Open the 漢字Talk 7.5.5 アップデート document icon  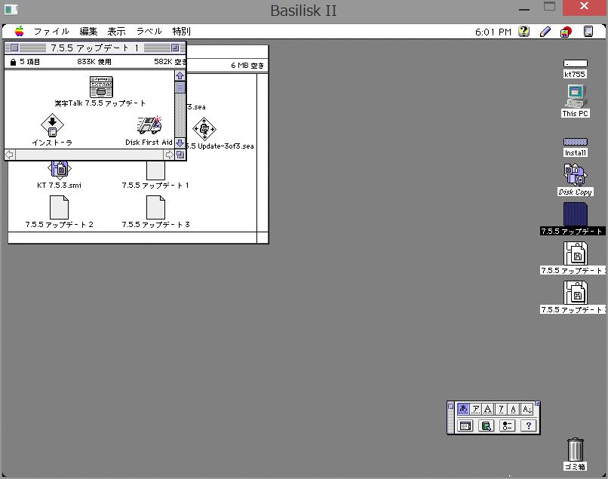[101, 87]
